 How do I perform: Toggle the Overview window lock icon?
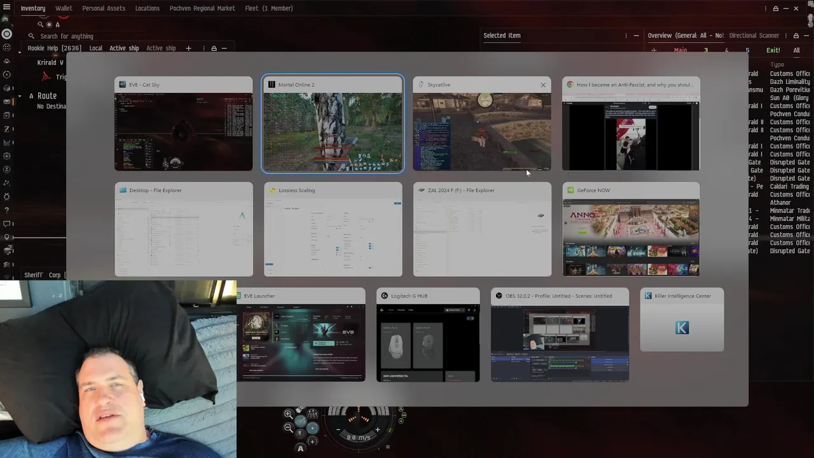pos(796,36)
